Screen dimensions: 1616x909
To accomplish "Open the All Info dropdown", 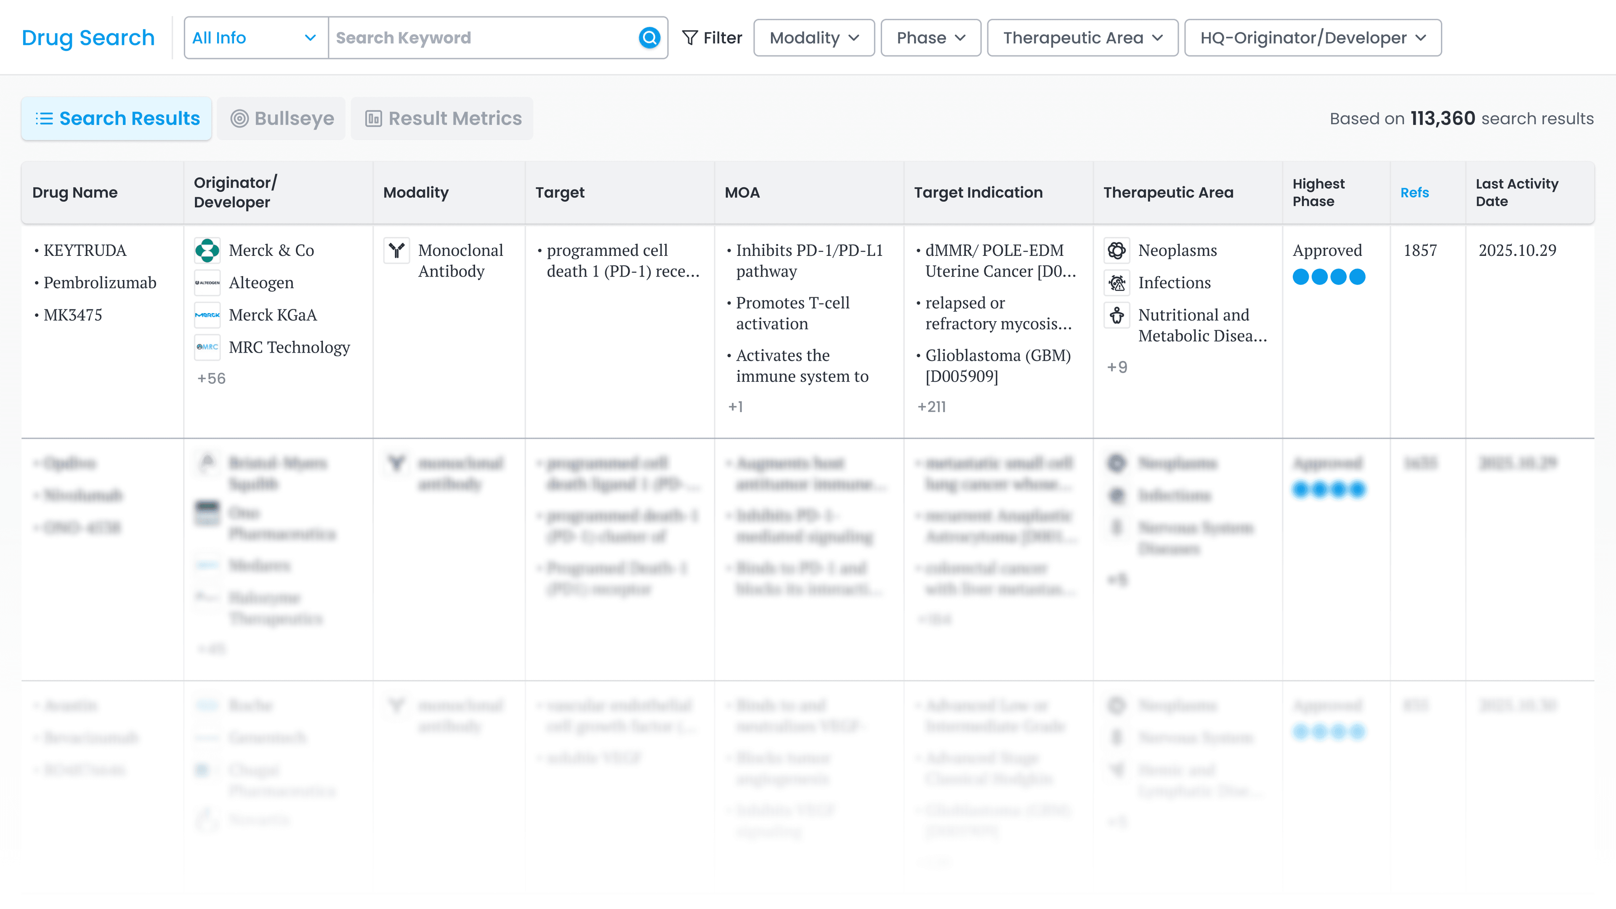I will pos(256,37).
